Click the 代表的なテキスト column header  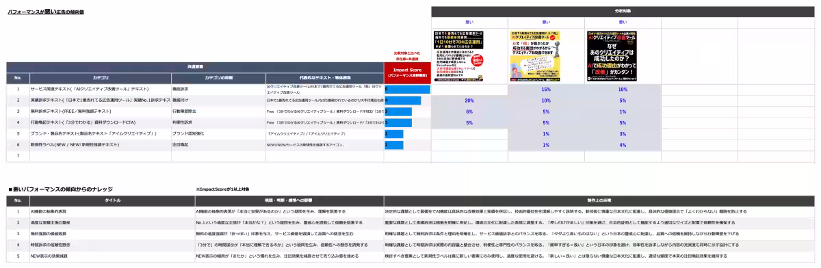click(325, 77)
